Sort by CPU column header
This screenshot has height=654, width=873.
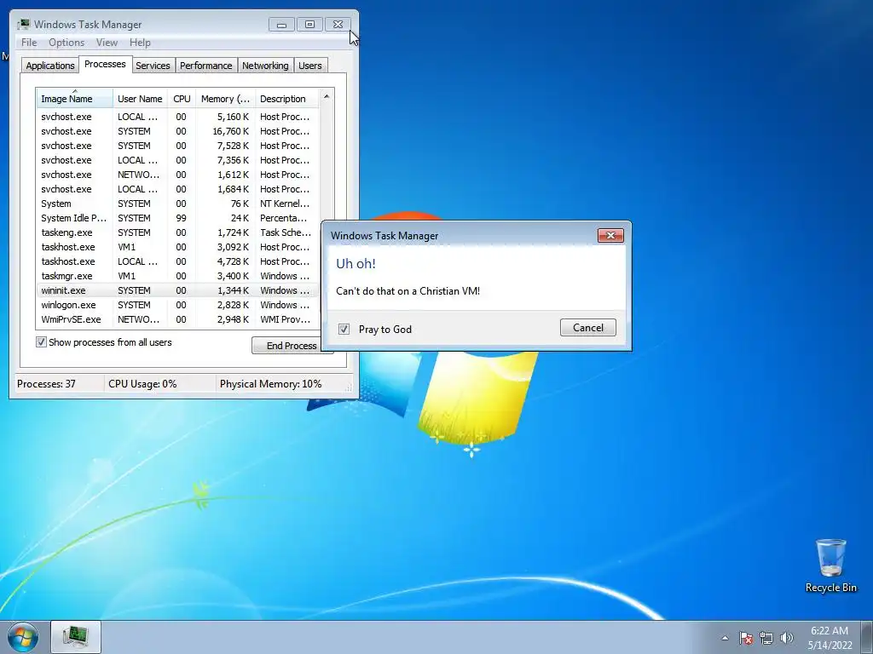(182, 99)
